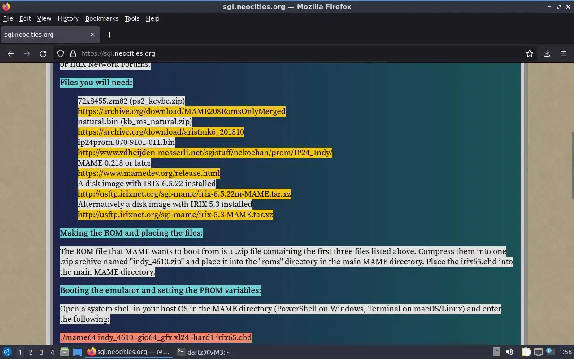574x359 pixels.
Task: Click the volume speaker tray icon
Action: (x=509, y=352)
